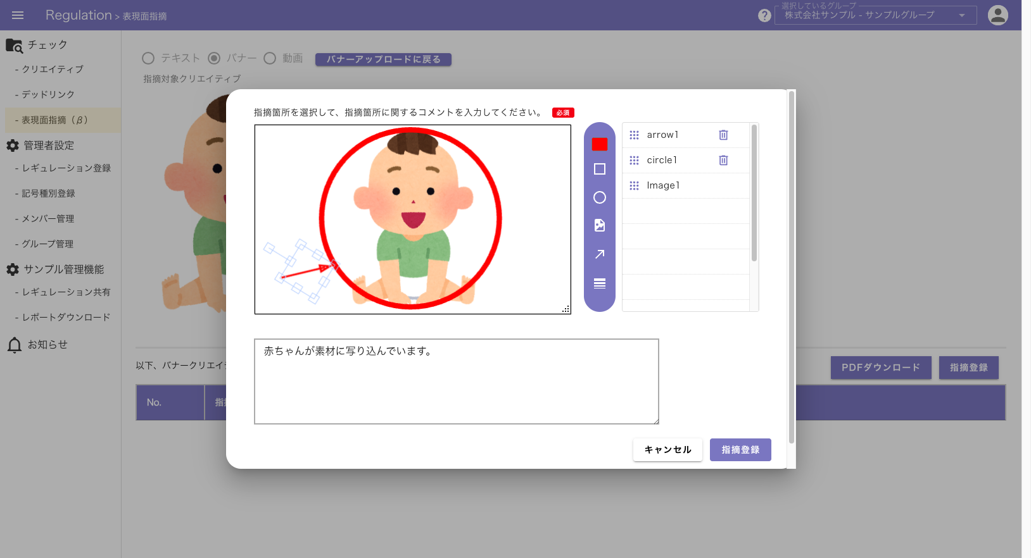Select the テキスト radio button
The width and height of the screenshot is (1031, 558).
coord(148,58)
